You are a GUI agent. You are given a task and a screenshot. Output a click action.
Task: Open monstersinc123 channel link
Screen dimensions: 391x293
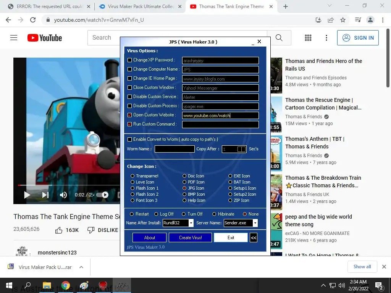pyautogui.click(x=57, y=253)
